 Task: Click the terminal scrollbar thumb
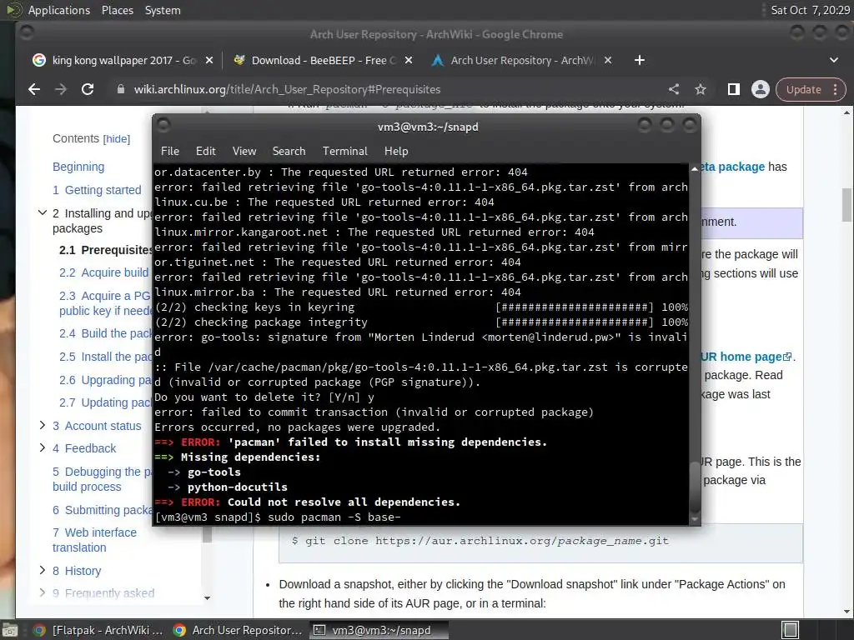695,486
